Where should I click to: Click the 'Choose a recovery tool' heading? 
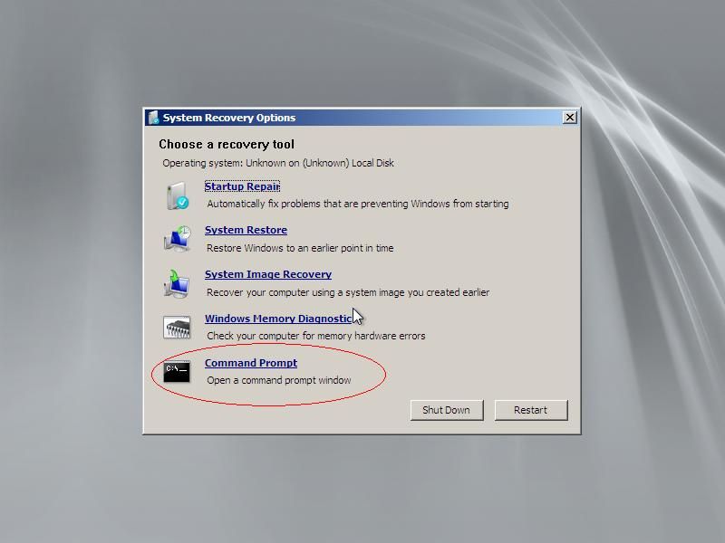(x=227, y=145)
